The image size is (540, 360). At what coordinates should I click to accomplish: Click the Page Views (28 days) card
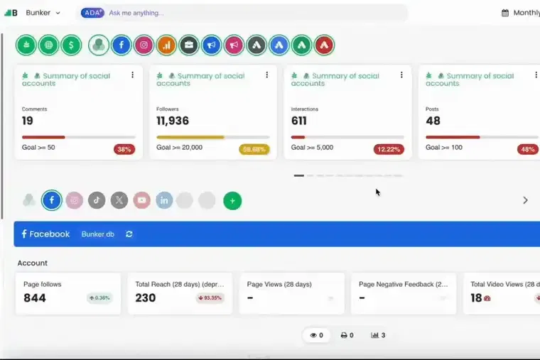(x=292, y=293)
